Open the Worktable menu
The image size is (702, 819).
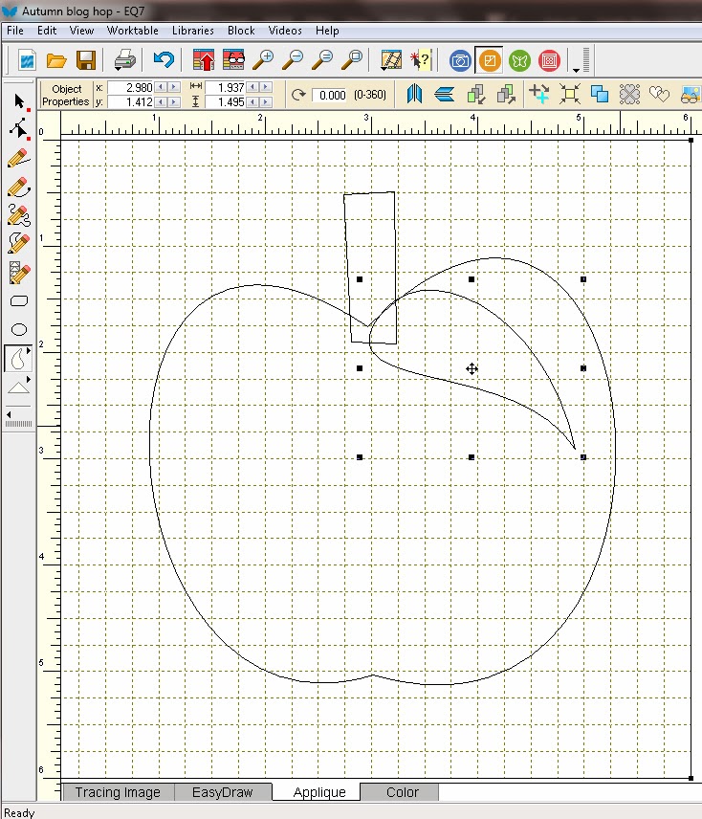(x=133, y=31)
